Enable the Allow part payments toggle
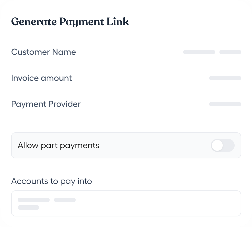The image size is (252, 227). (222, 146)
